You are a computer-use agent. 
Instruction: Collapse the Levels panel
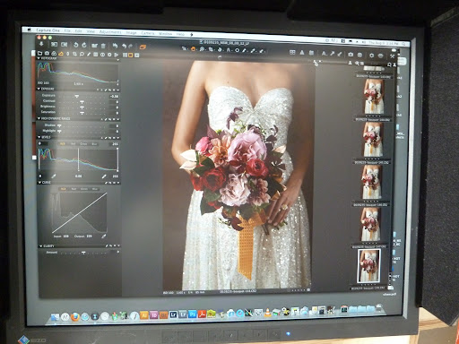(39, 137)
